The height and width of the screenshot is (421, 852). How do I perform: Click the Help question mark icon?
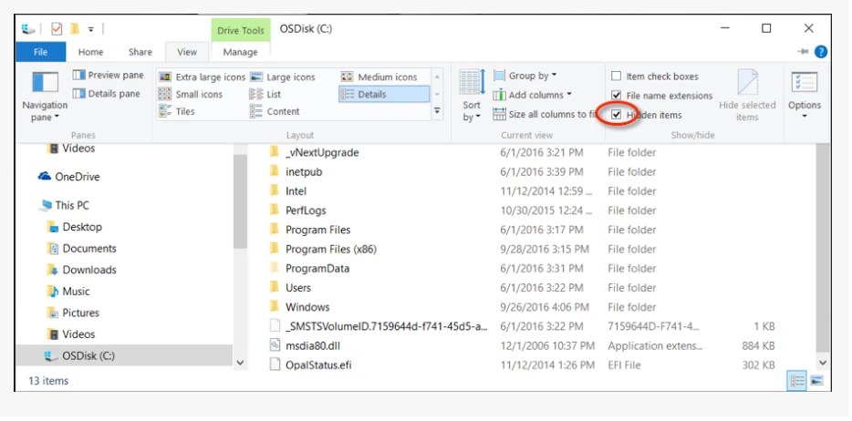[821, 52]
